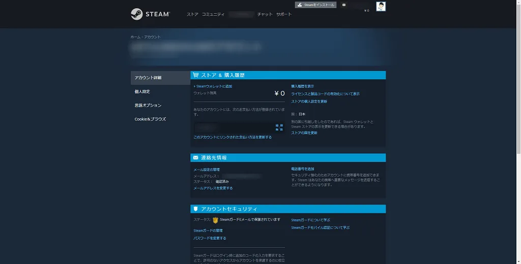Click Steamガードについて学ぶ link
Viewport: 521px width, 264px height.
pos(311,220)
